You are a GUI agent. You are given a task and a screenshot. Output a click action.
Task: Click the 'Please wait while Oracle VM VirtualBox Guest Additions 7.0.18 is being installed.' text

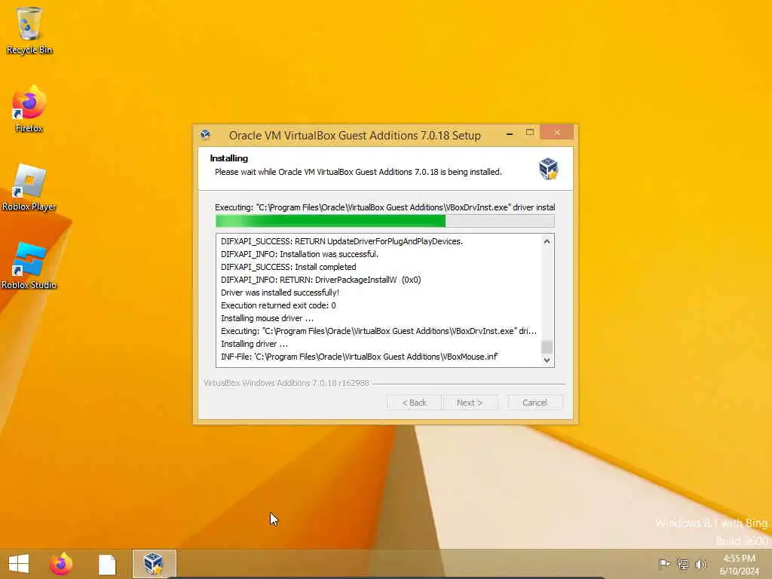[358, 172]
